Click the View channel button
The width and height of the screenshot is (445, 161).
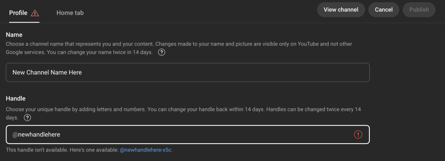pyautogui.click(x=341, y=10)
